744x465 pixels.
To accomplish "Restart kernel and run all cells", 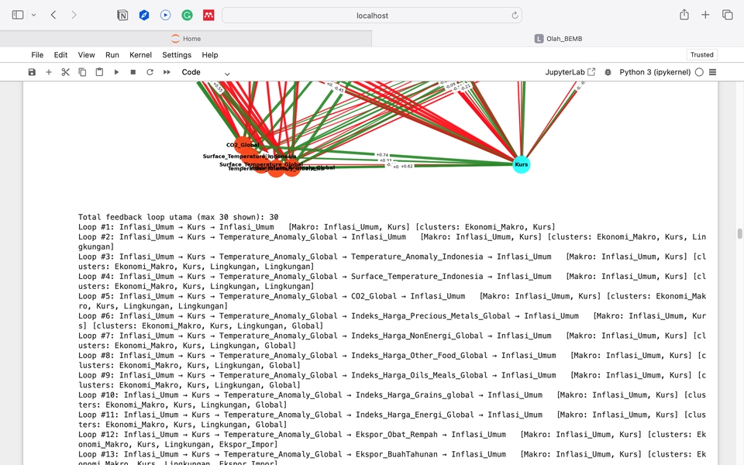I will pyautogui.click(x=167, y=72).
